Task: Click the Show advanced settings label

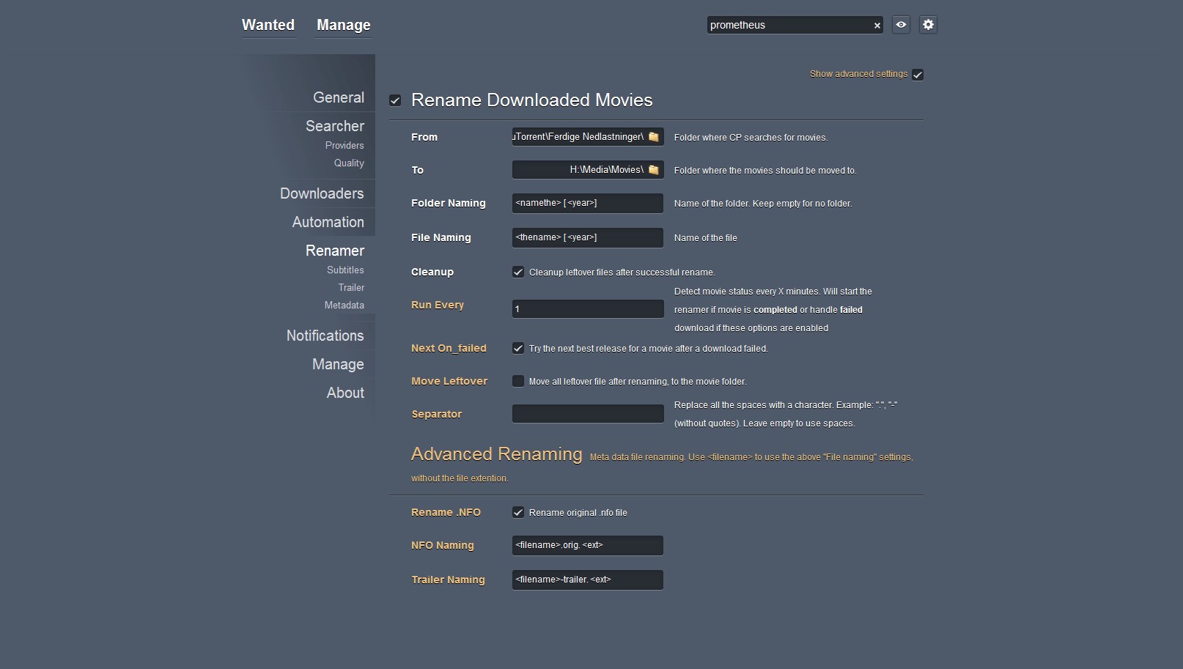Action: pyautogui.click(x=858, y=74)
